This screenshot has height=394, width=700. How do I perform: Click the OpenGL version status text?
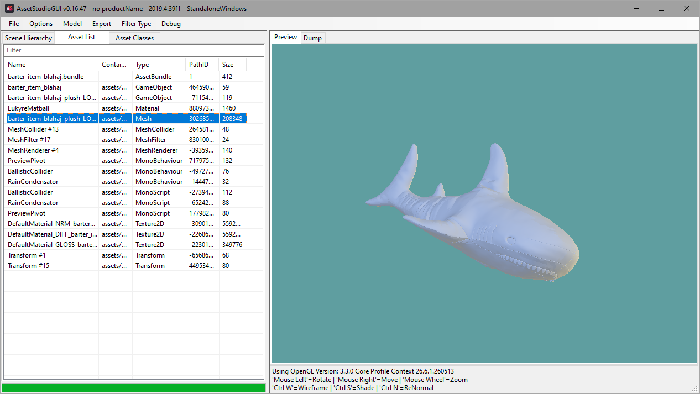[363, 371]
